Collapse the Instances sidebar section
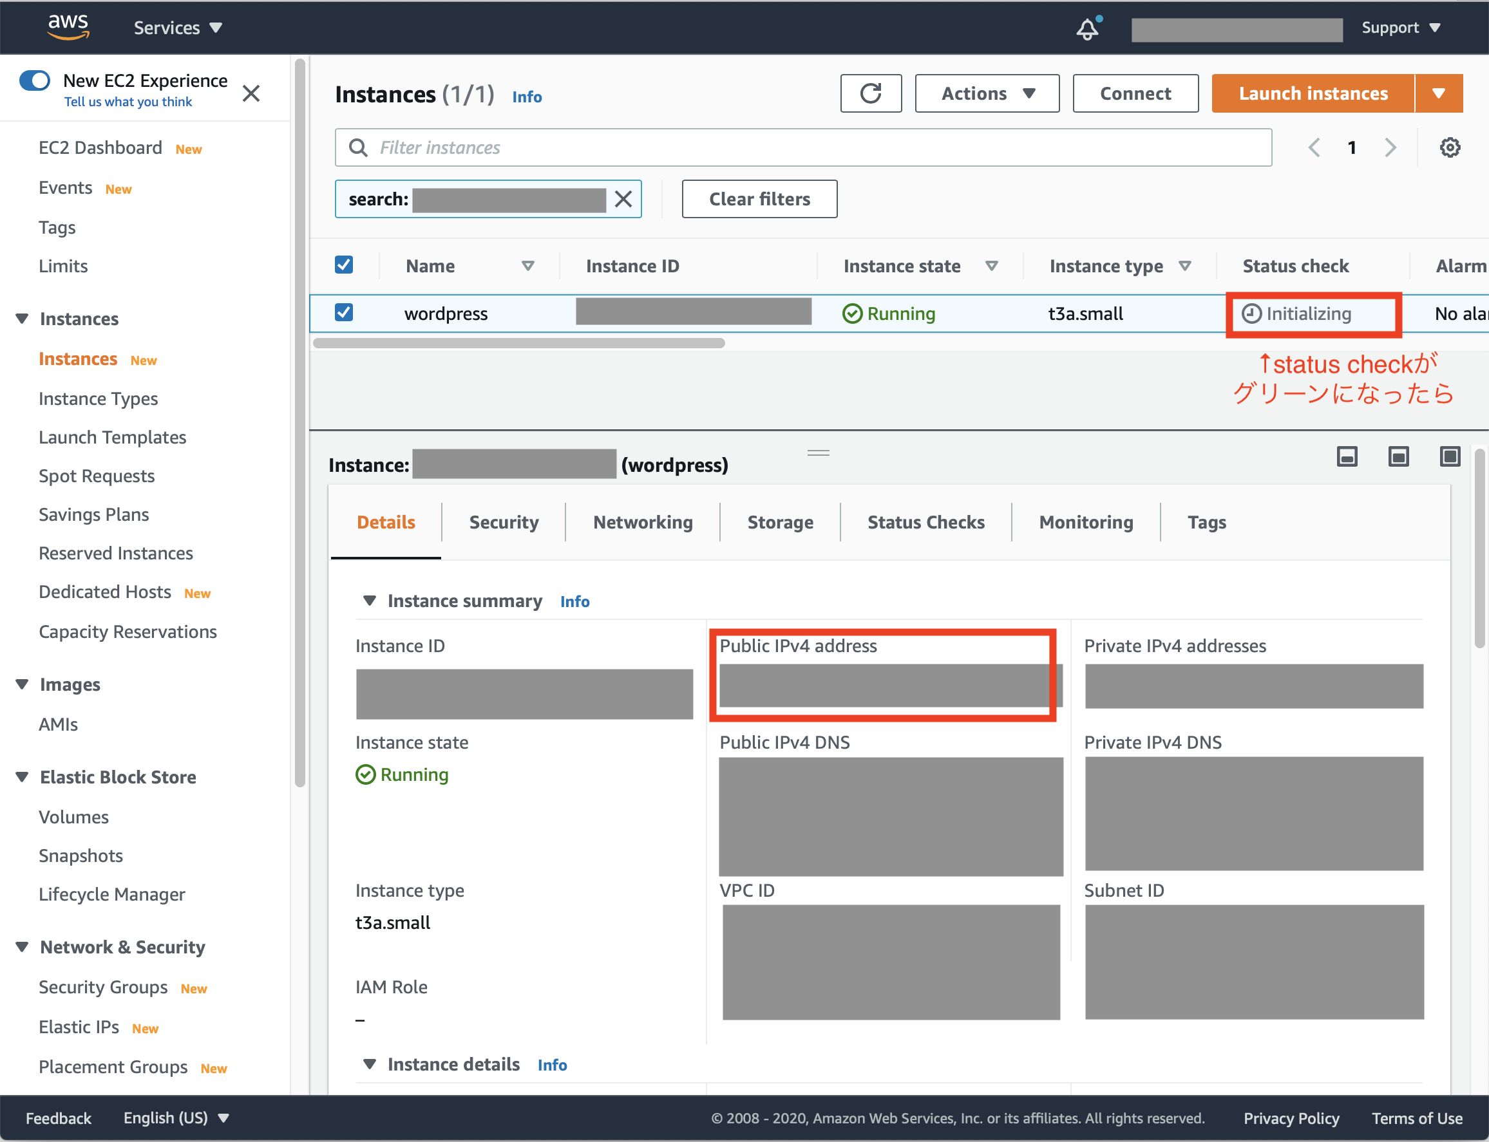This screenshot has height=1142, width=1489. 22,319
